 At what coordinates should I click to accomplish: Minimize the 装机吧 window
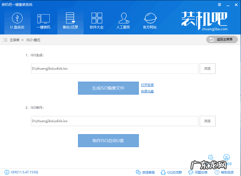tap(228, 5)
